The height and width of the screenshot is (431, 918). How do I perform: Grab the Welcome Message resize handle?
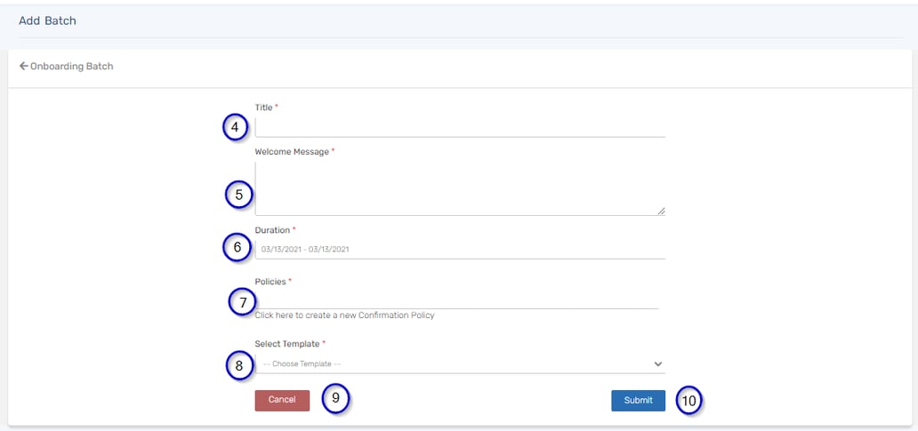pyautogui.click(x=661, y=211)
